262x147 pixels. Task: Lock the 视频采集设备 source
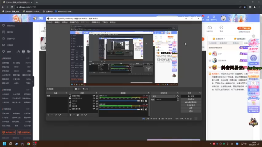[x=97, y=98]
